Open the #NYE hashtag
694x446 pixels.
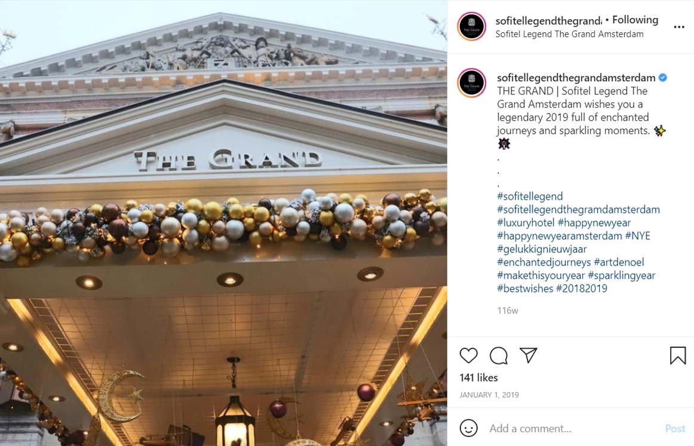point(637,236)
